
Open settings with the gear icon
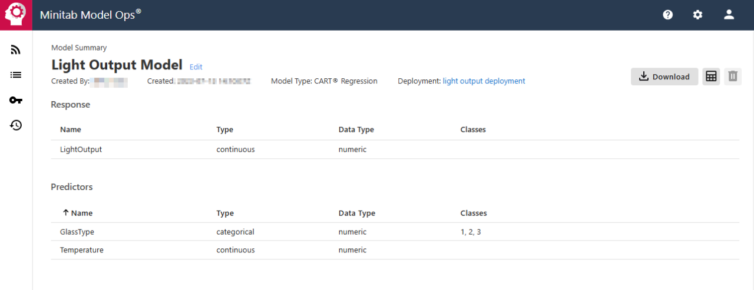pos(697,15)
